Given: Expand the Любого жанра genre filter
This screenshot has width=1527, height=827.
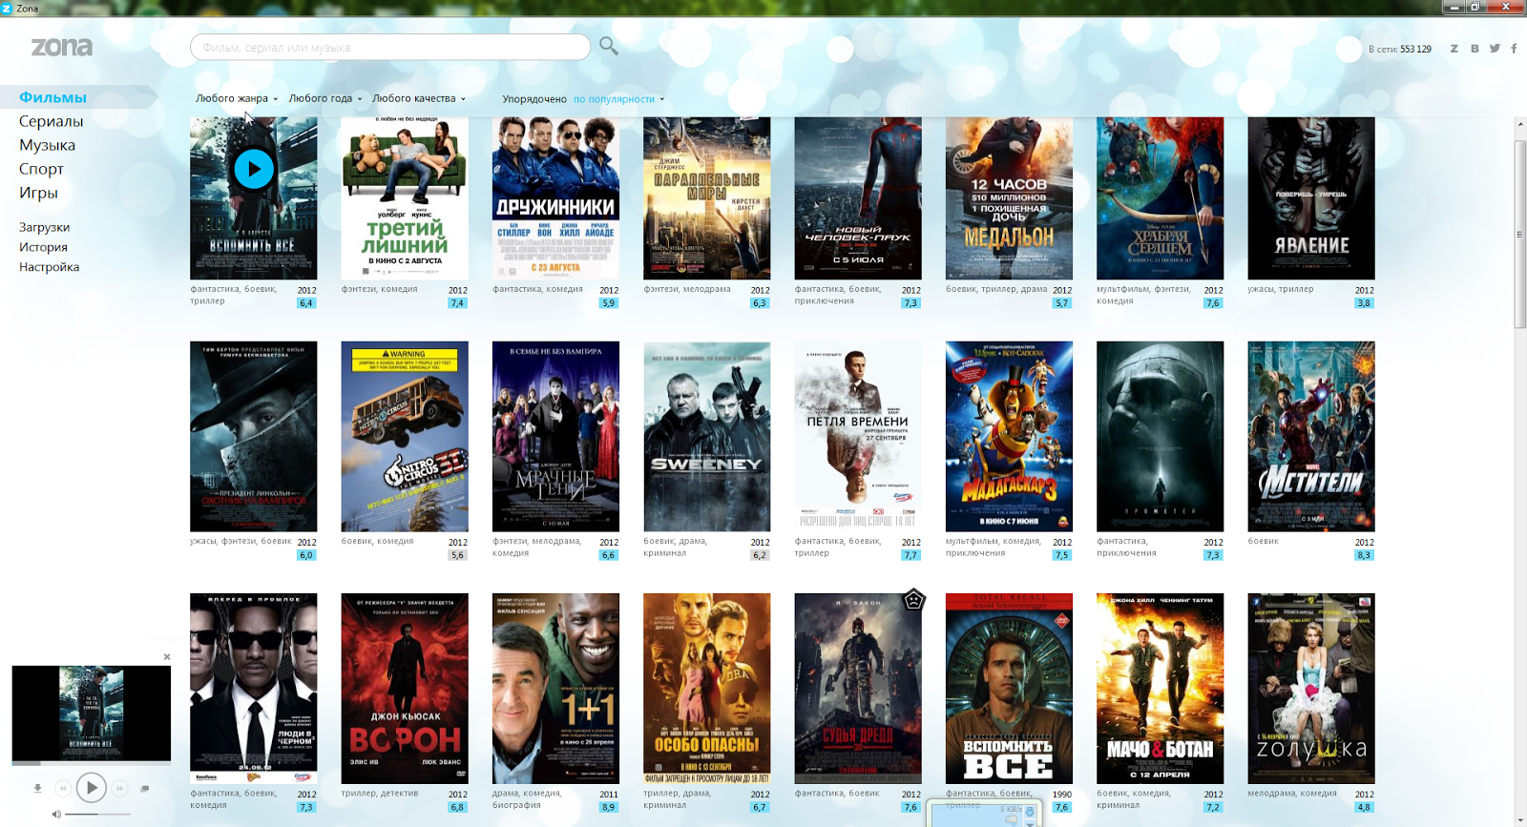Looking at the screenshot, I should (237, 98).
